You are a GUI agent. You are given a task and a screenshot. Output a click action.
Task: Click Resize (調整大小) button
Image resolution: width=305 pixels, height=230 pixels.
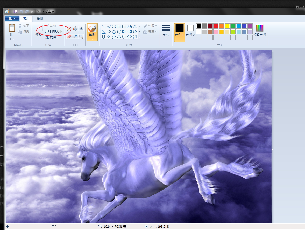tap(54, 32)
